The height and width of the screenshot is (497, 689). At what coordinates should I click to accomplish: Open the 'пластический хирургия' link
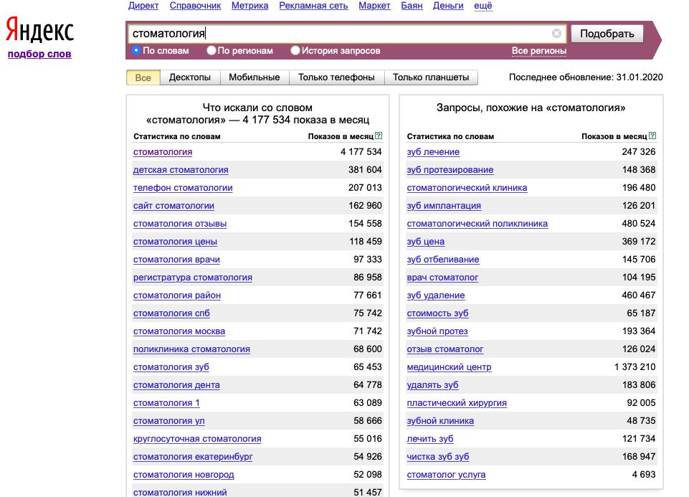tap(457, 403)
